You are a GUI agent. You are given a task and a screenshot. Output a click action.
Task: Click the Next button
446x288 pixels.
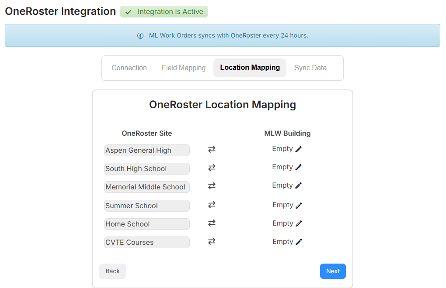coord(333,271)
